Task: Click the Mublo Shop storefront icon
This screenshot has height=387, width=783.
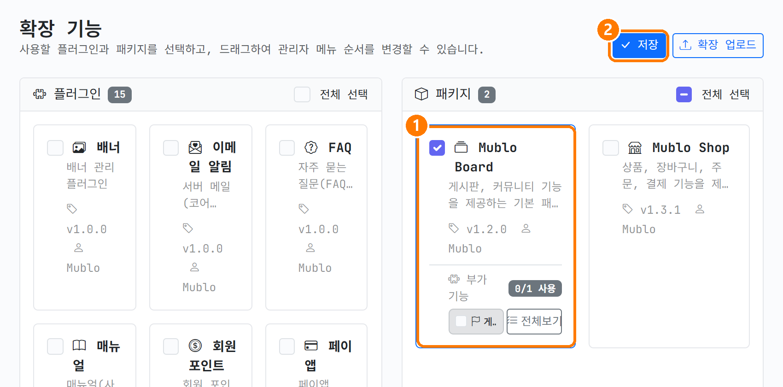Action: pyautogui.click(x=635, y=147)
